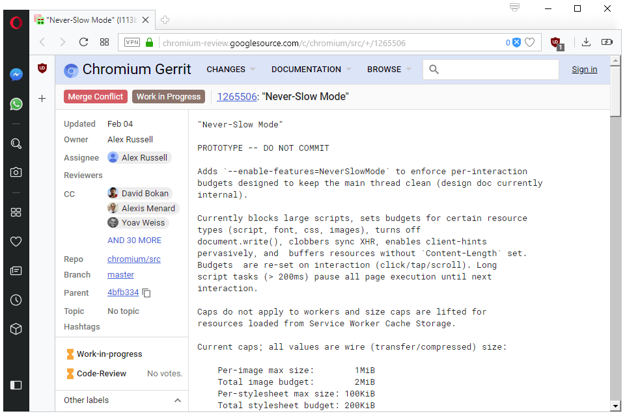The height and width of the screenshot is (416, 625).
Task: Go forward to next page
Action: point(62,42)
